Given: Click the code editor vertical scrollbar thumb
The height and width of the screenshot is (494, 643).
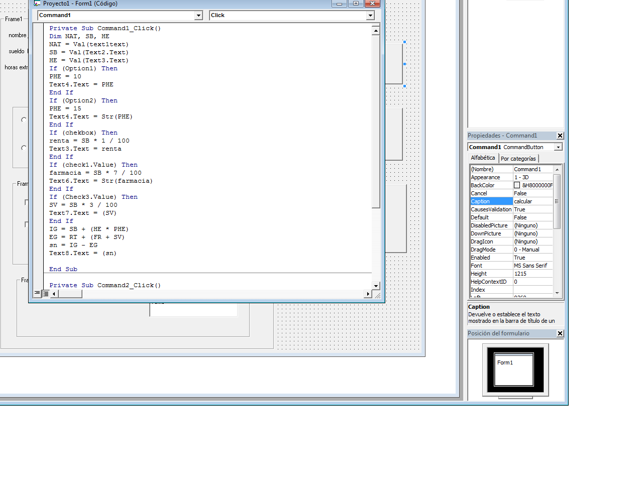Looking at the screenshot, I should coord(376,121).
